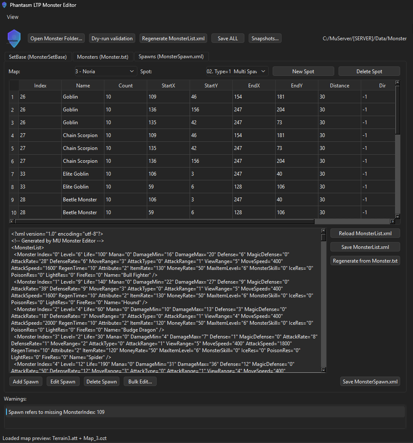Click Chain Scorpion cell in row 4
The width and height of the screenshot is (413, 443).
point(83,135)
